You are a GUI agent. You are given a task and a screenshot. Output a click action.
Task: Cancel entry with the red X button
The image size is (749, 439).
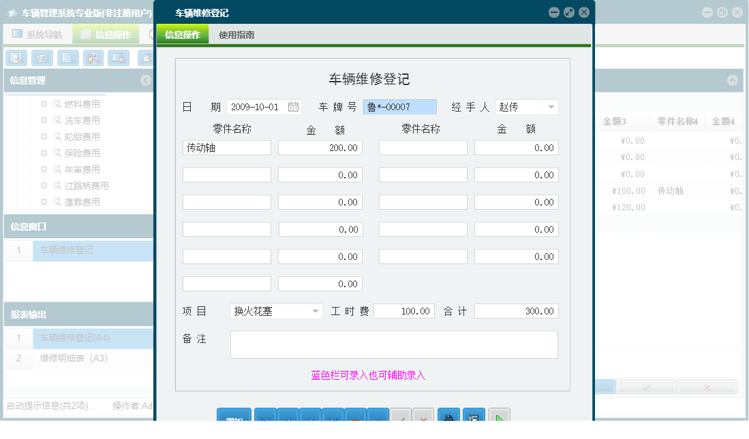(x=423, y=417)
